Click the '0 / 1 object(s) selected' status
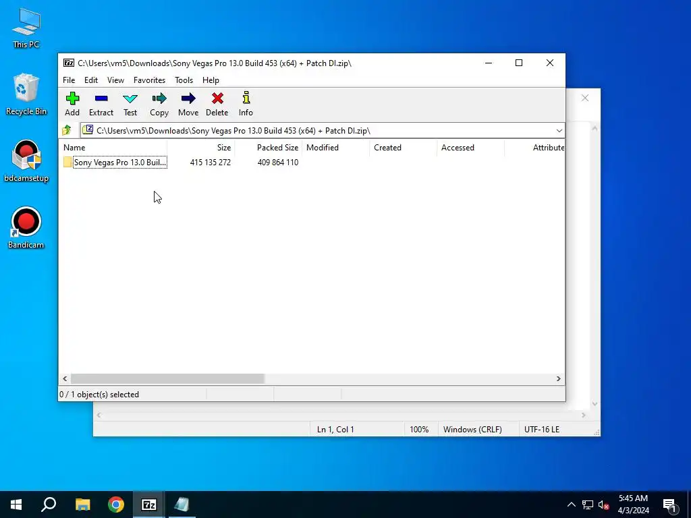The width and height of the screenshot is (691, 518). click(x=99, y=394)
